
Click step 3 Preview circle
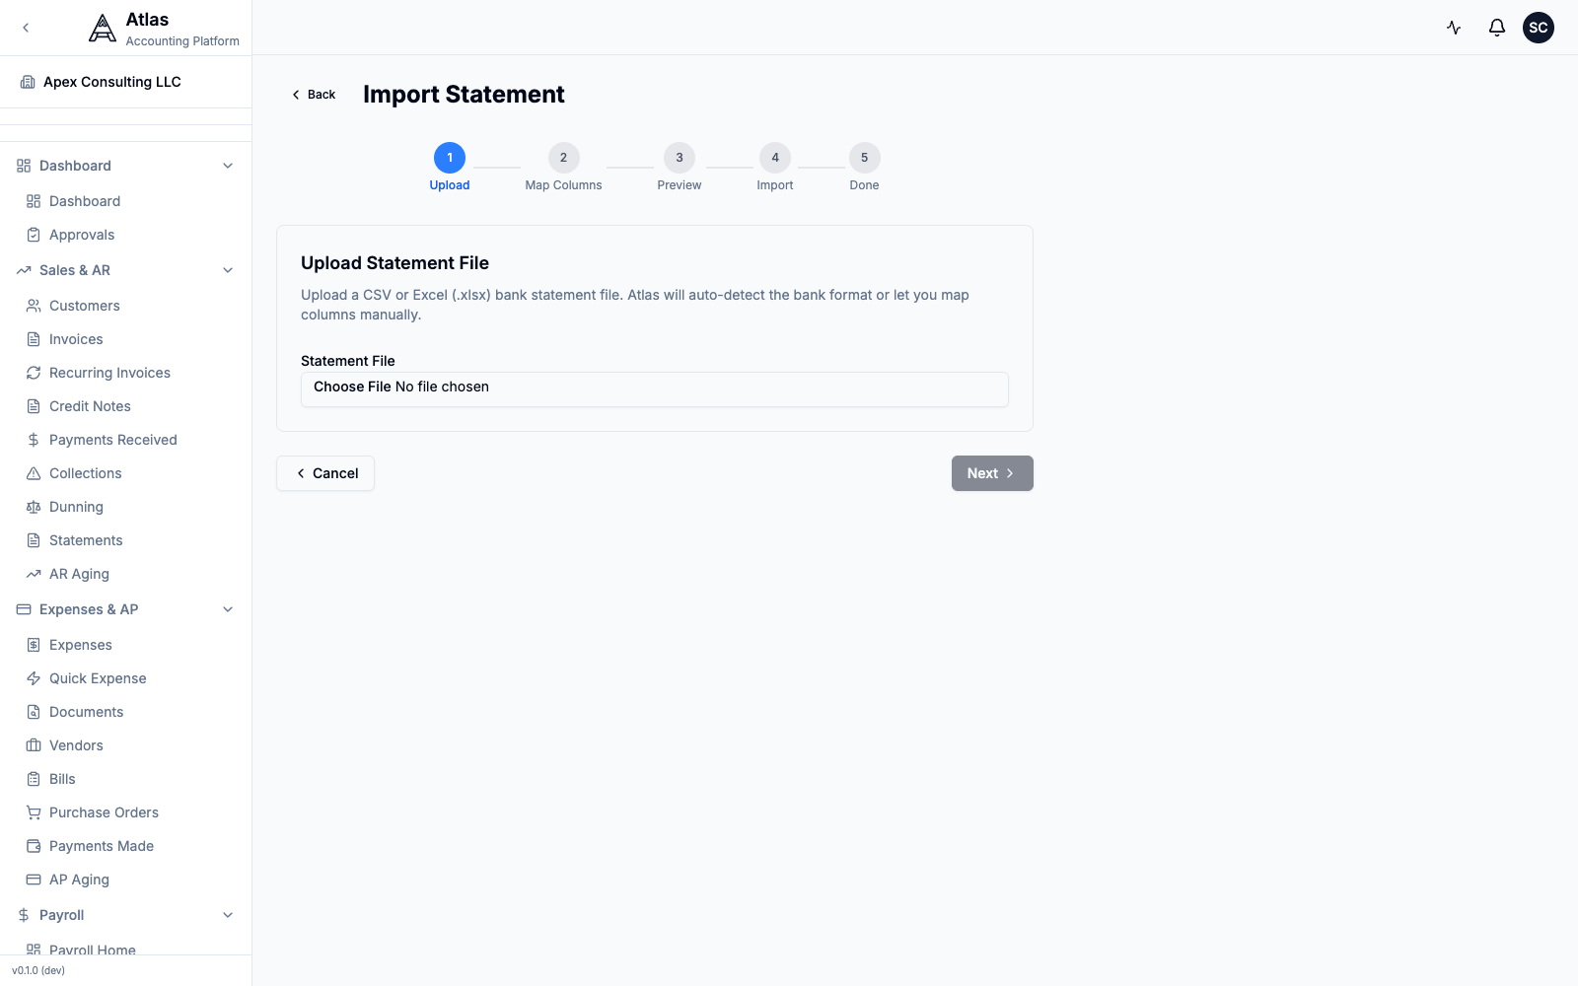coord(680,158)
